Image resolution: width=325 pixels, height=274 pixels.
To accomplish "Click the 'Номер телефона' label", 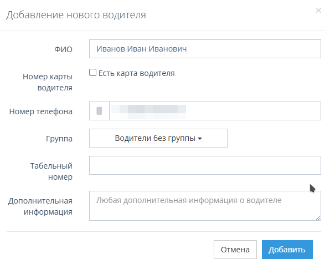I will [41, 111].
